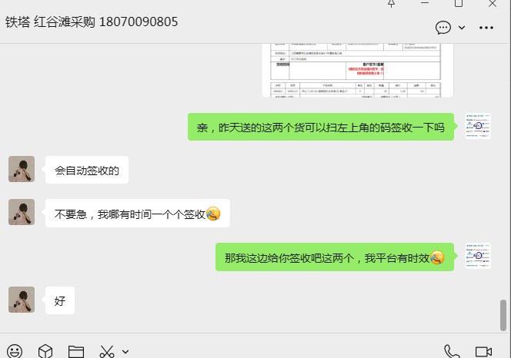Start a video call
Screen dimensions: 511x358
(x=483, y=351)
